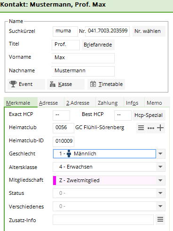Open the Kasse cash register button
173x231 pixels.
(66, 84)
